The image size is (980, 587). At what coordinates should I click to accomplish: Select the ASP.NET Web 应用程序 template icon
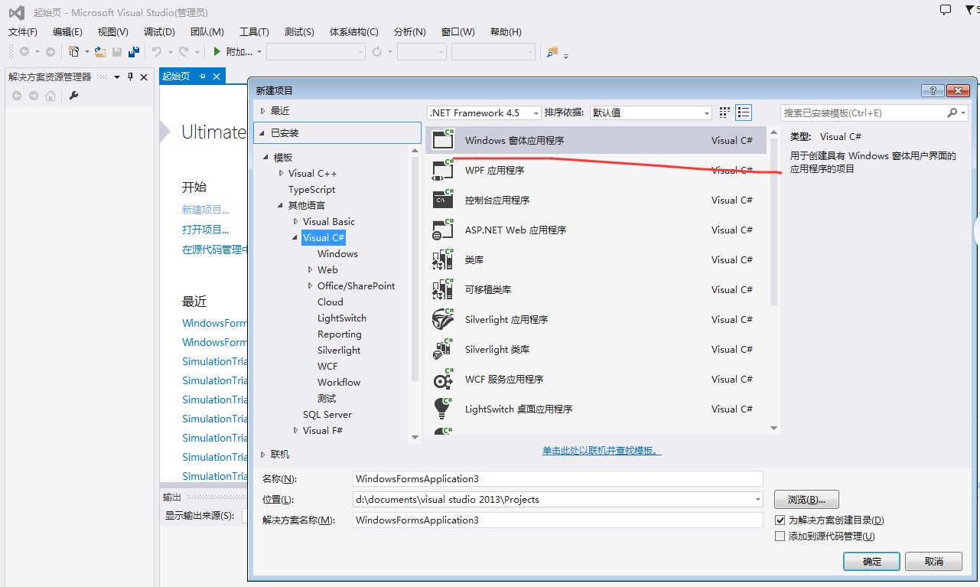coord(442,229)
